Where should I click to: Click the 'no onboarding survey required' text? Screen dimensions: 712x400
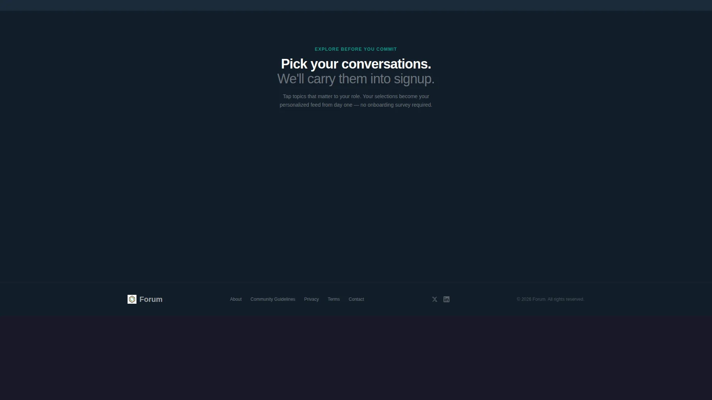(x=396, y=105)
